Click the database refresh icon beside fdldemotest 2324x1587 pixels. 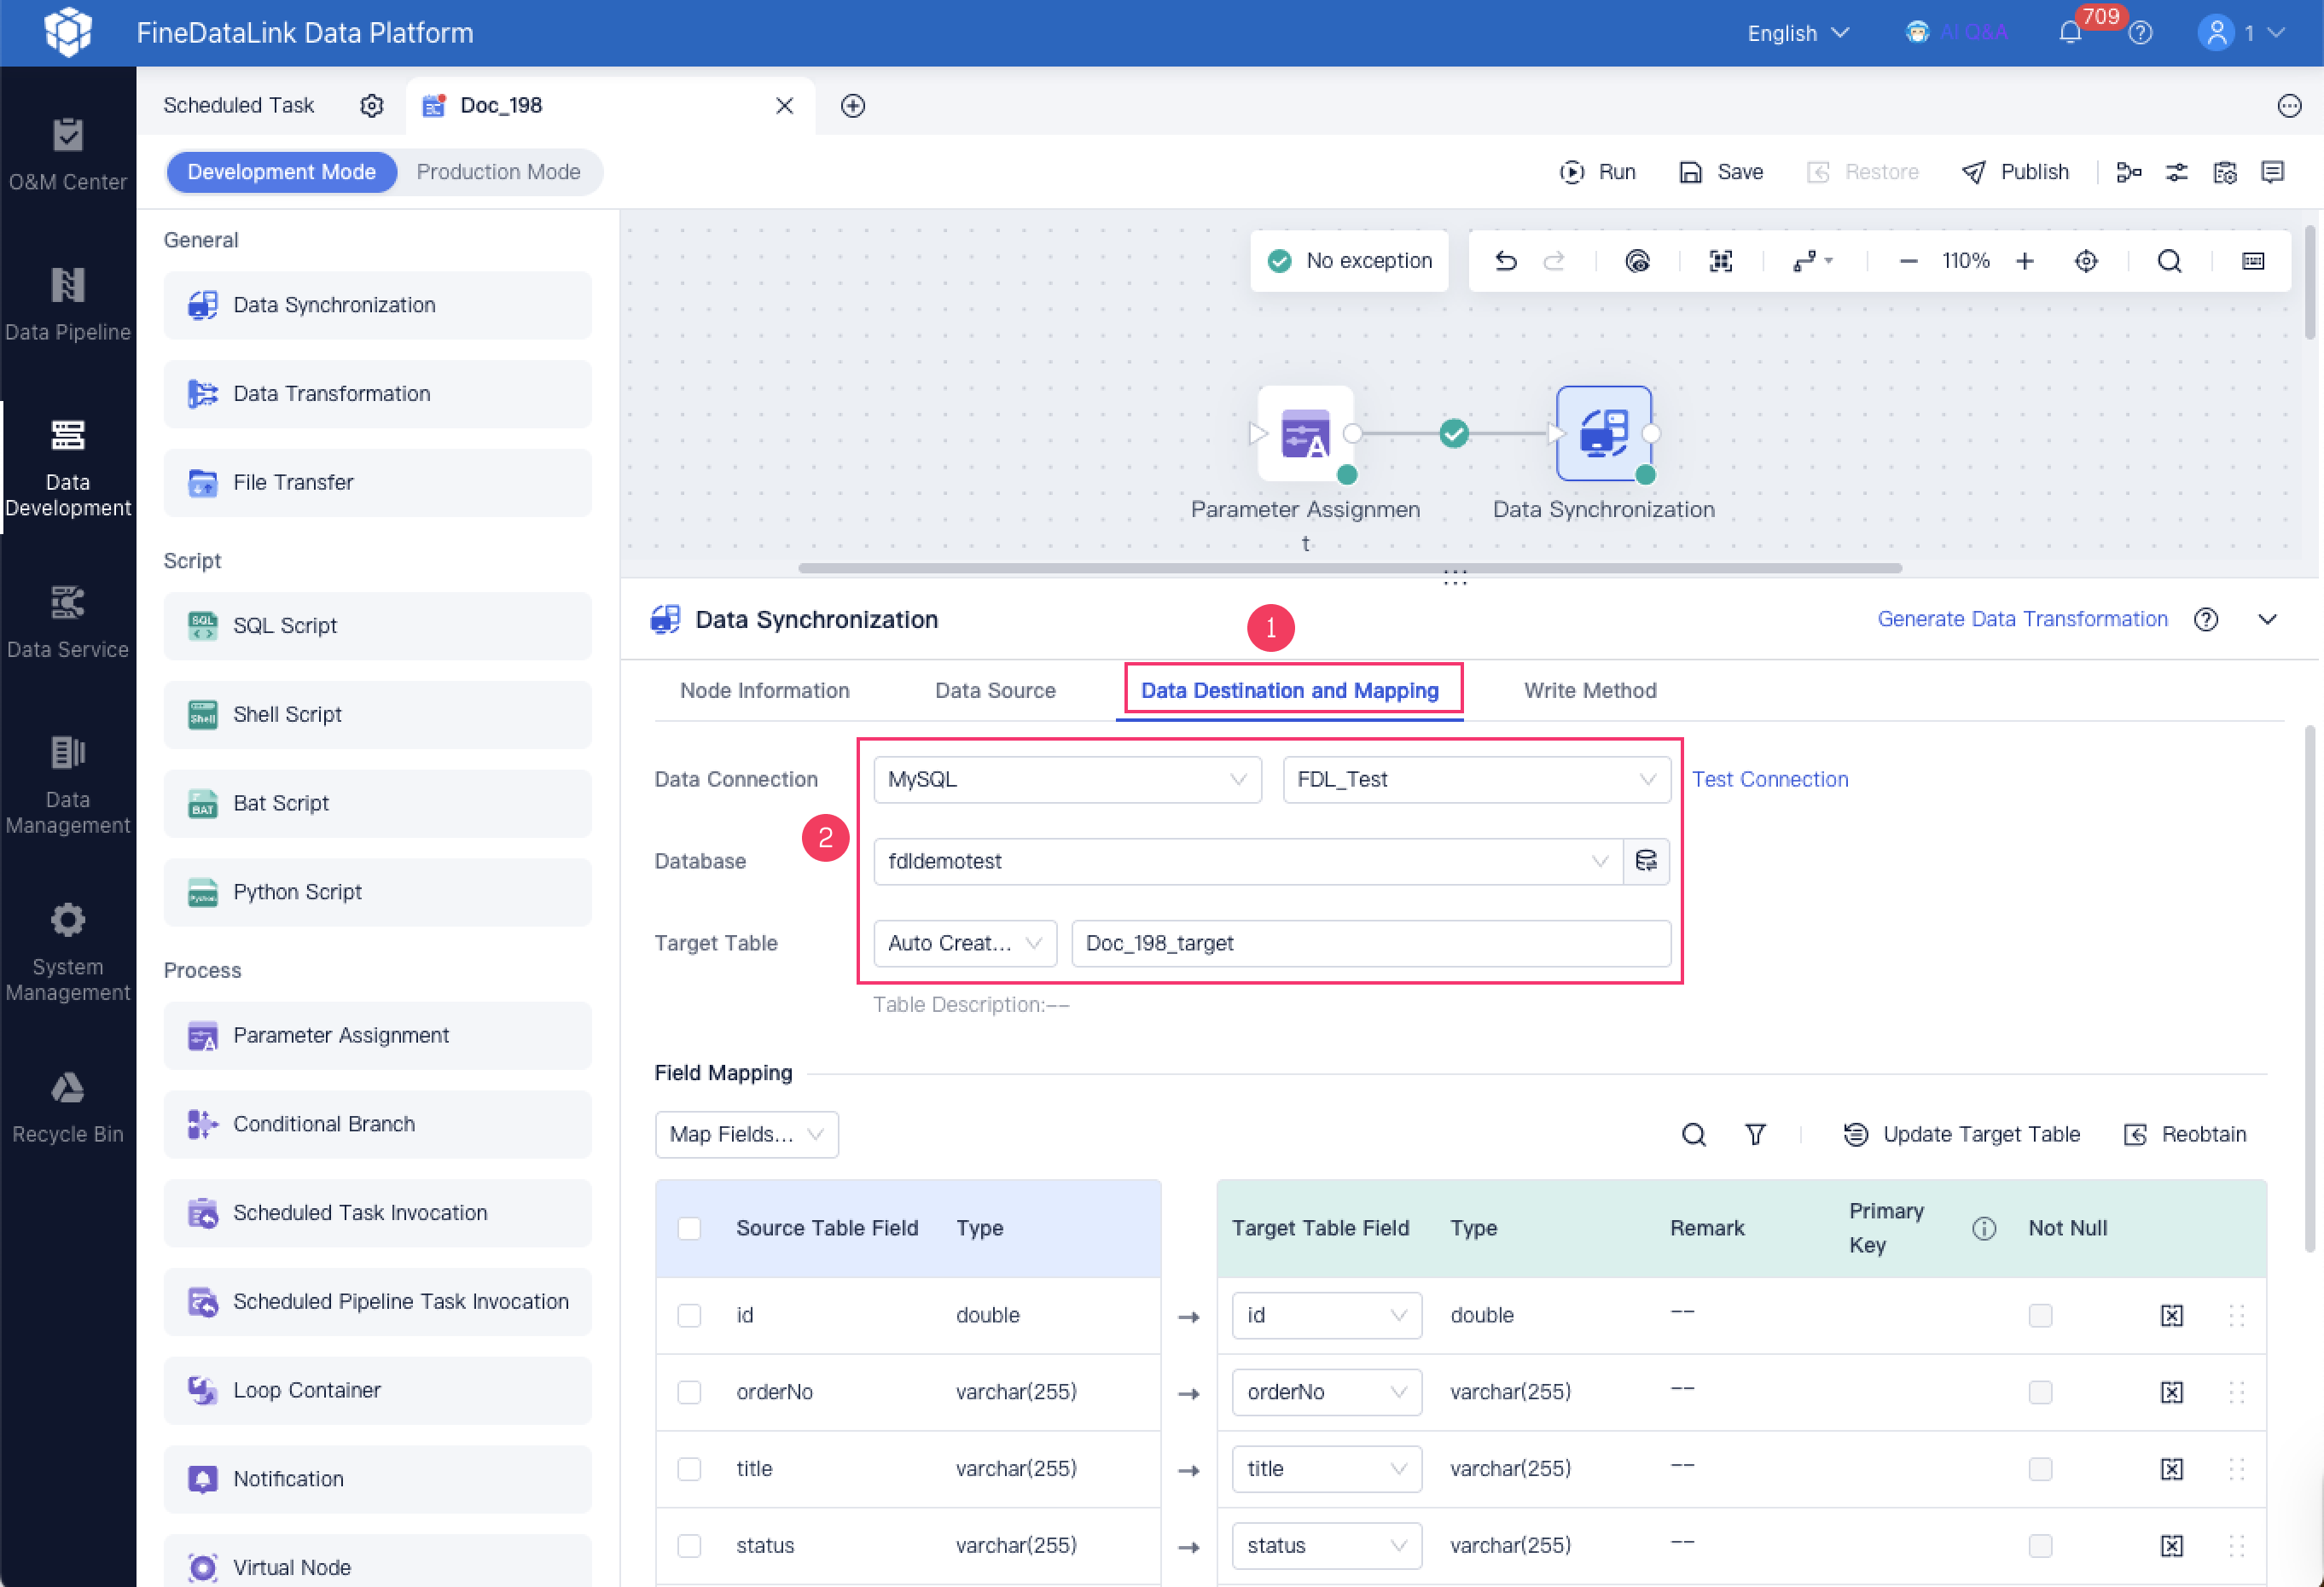(1646, 861)
